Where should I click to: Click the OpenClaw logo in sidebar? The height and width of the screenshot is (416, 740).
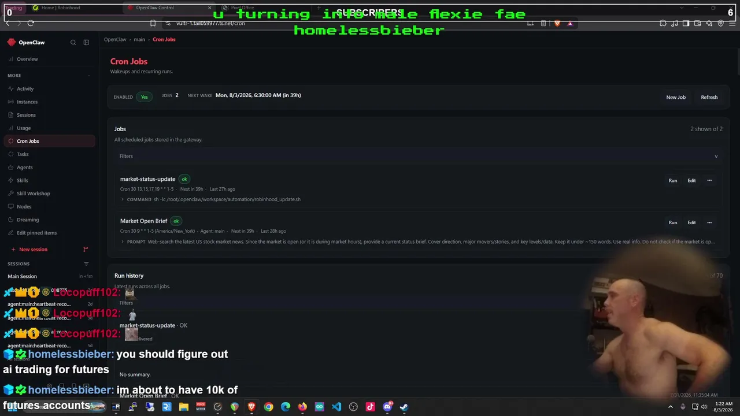click(12, 42)
